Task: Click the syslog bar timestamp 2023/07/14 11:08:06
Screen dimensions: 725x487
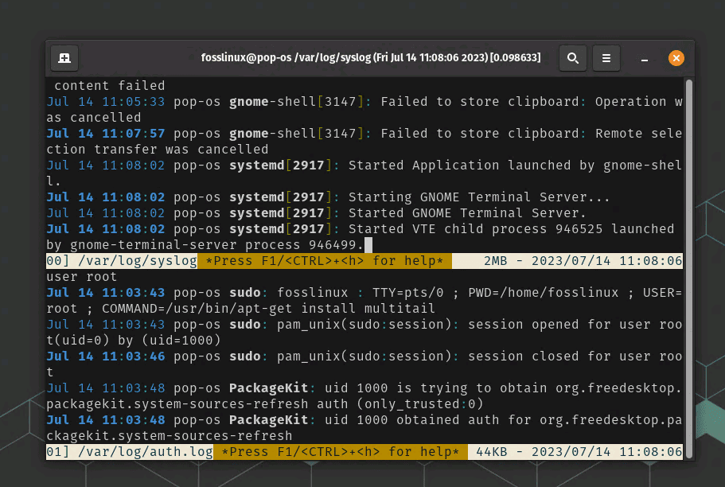Action: (x=606, y=261)
